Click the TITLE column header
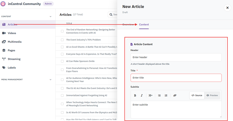Viewport: 233px width, 121px height. tap(69, 23)
